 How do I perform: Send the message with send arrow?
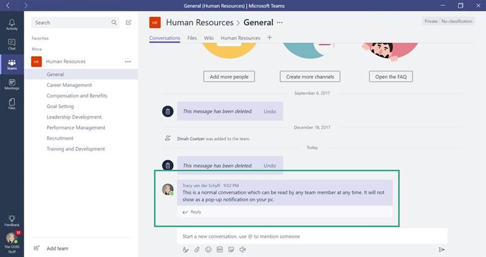pos(442,249)
